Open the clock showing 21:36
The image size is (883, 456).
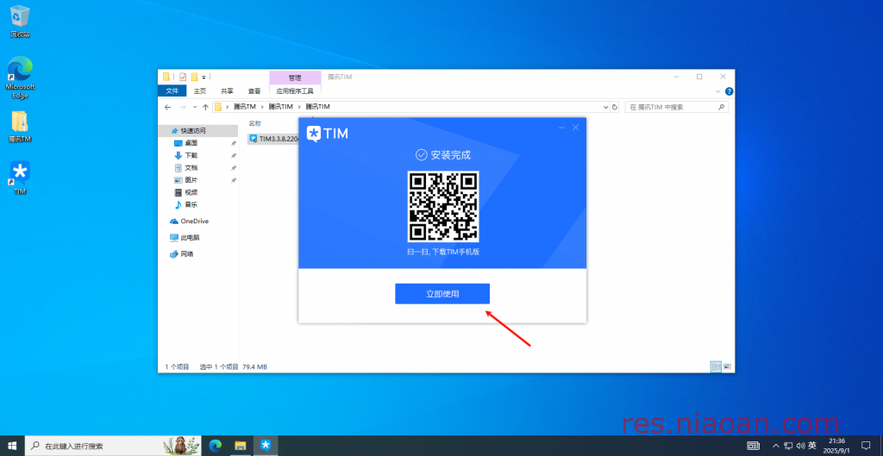click(x=837, y=446)
